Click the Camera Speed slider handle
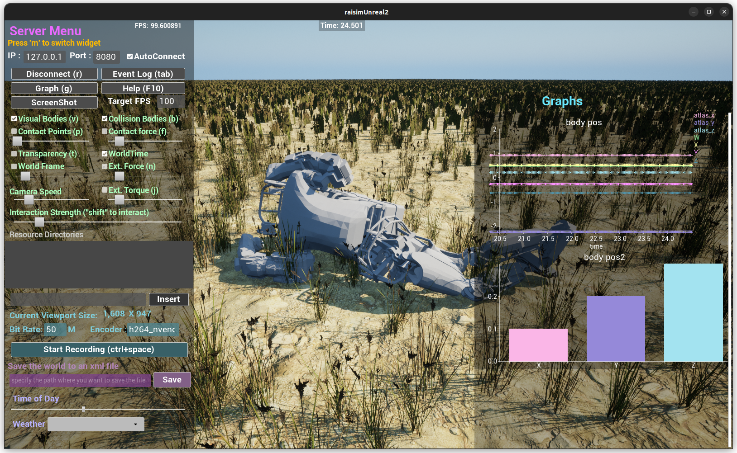Image resolution: width=737 pixels, height=453 pixels. (x=29, y=200)
